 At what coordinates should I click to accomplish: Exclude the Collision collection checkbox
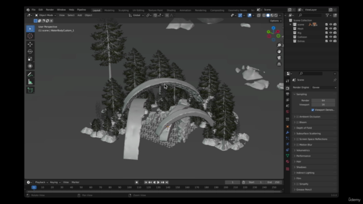327,37
